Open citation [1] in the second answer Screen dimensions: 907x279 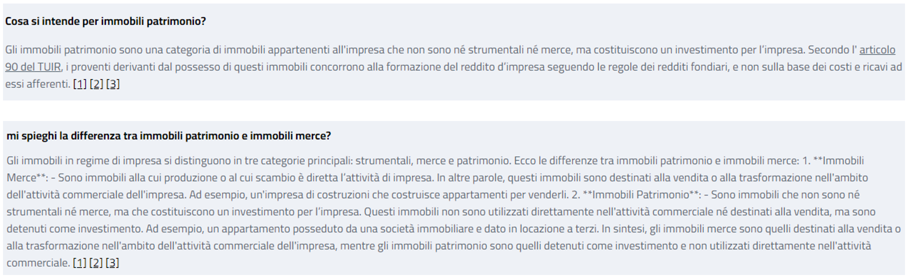point(79,263)
